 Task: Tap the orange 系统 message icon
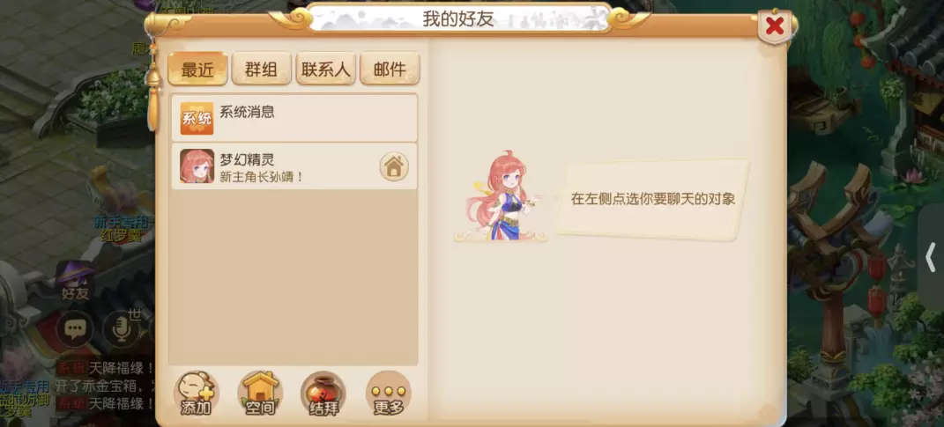197,118
